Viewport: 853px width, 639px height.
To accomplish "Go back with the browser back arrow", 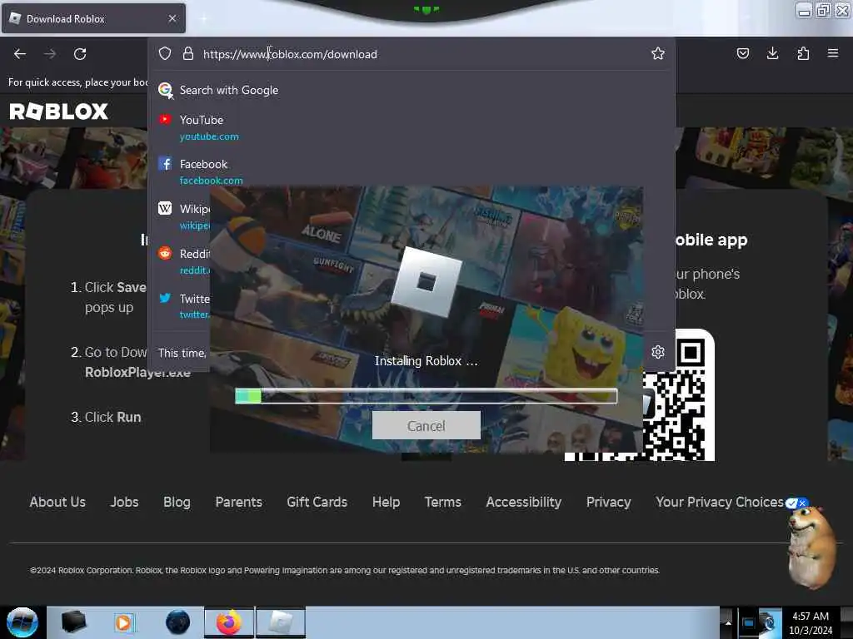I will pos(20,54).
